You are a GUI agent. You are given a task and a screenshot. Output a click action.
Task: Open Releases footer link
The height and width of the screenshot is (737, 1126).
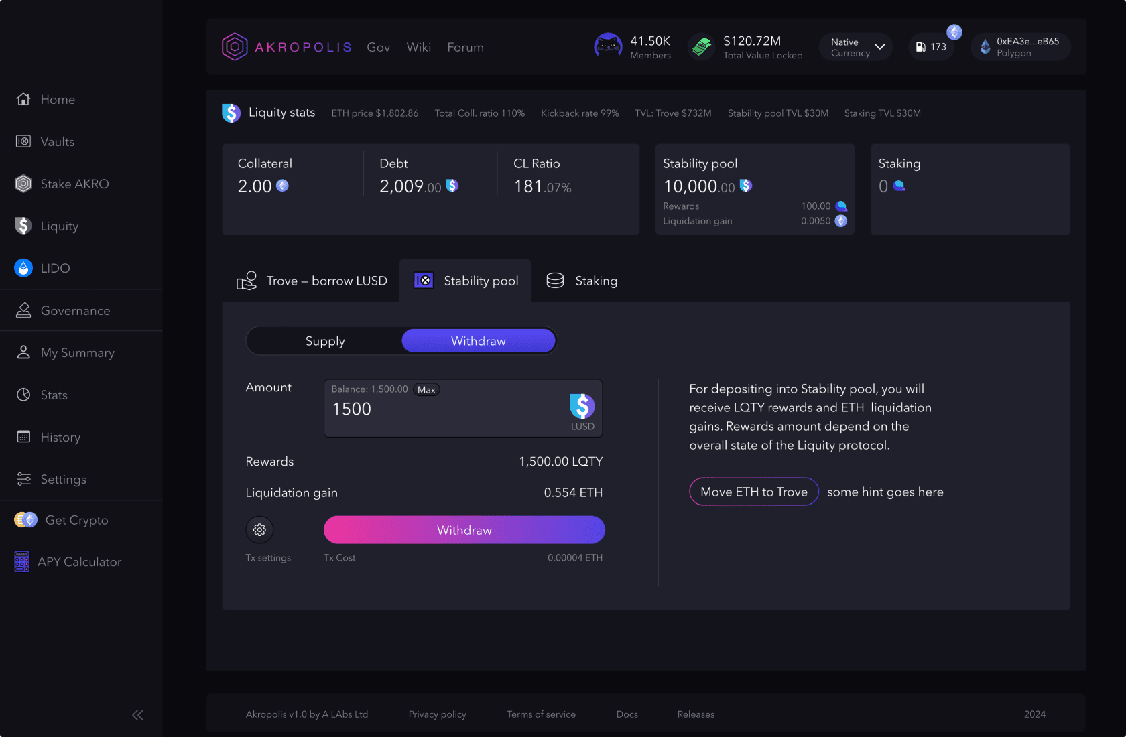point(696,714)
